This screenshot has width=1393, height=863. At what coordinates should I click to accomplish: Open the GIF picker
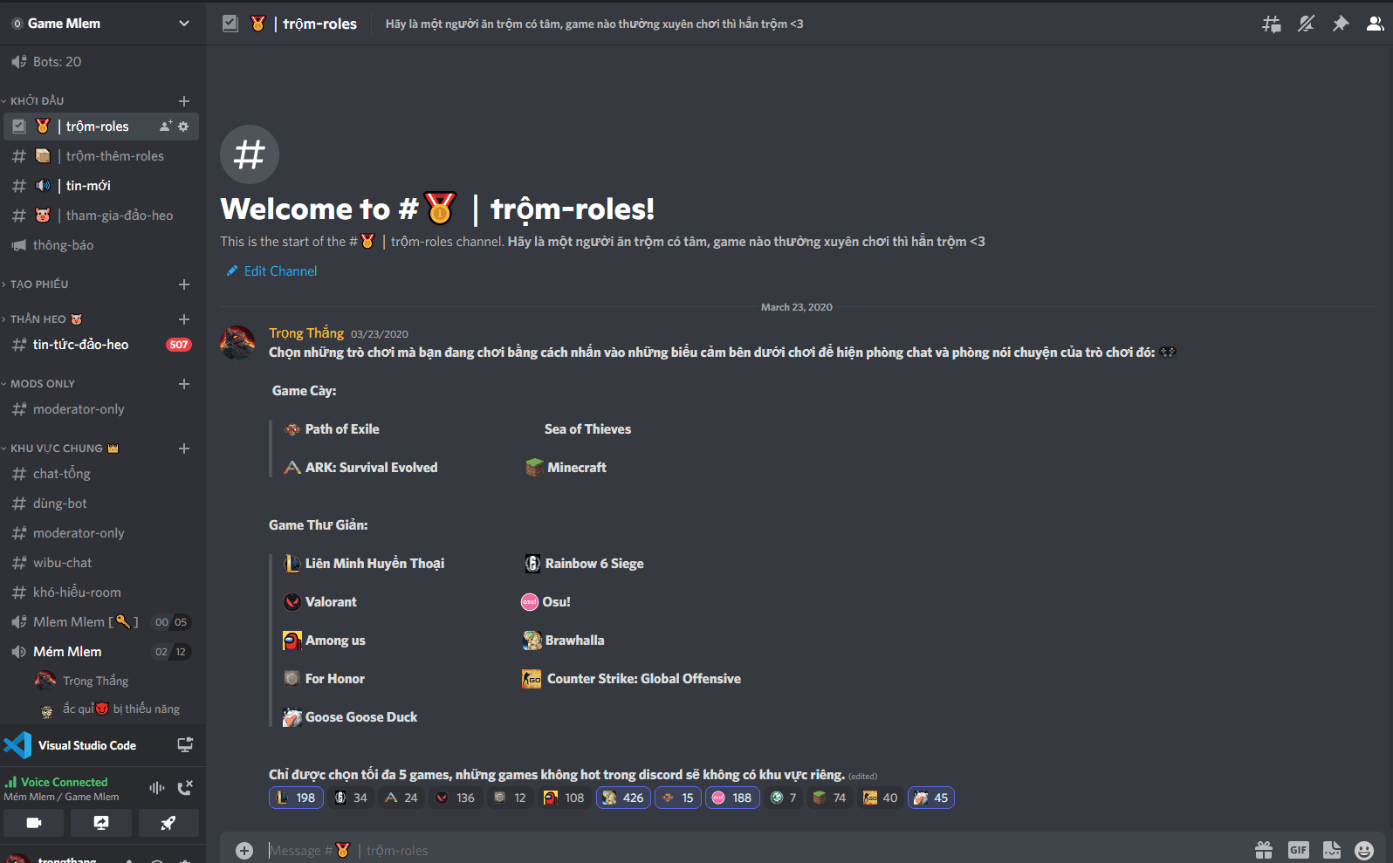(1299, 850)
